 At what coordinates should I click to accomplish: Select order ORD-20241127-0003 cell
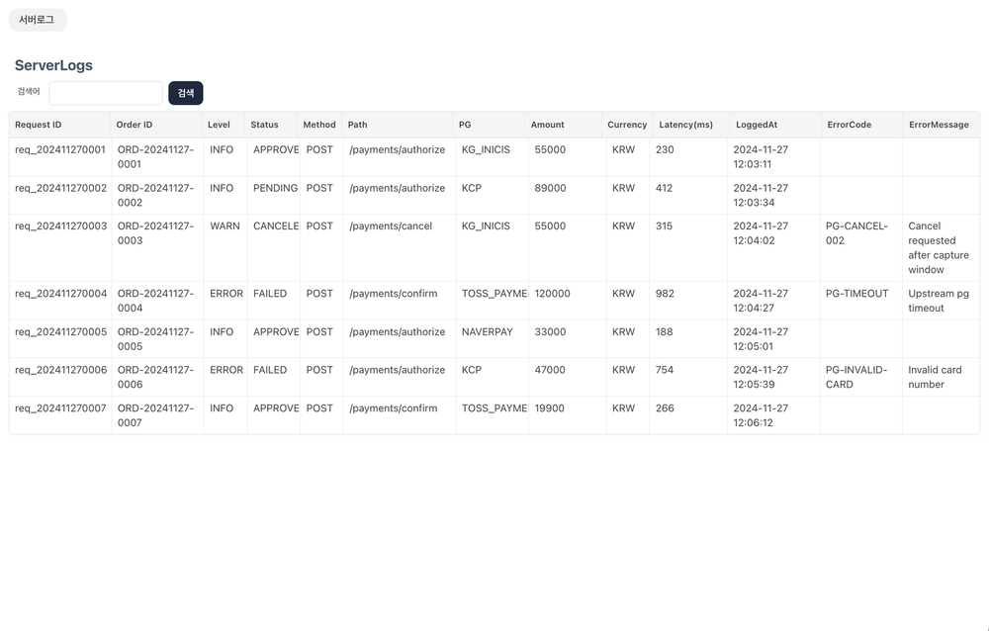tap(155, 233)
